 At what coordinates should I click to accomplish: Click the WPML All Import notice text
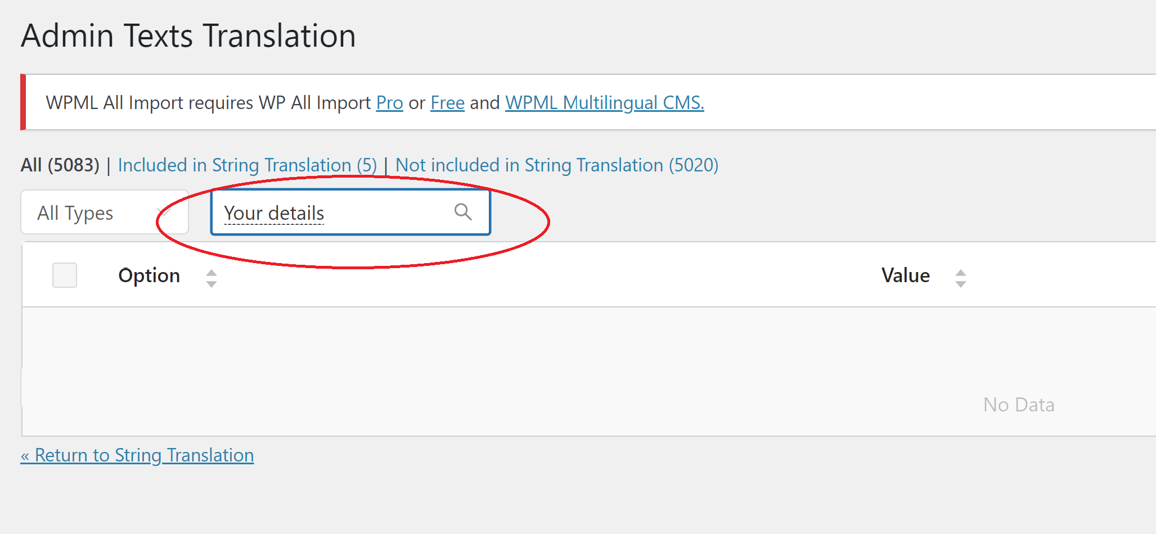(x=208, y=103)
